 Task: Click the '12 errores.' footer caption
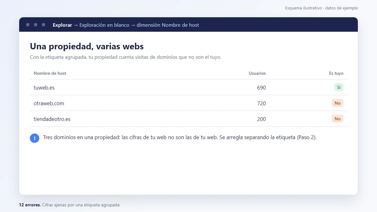point(30,205)
